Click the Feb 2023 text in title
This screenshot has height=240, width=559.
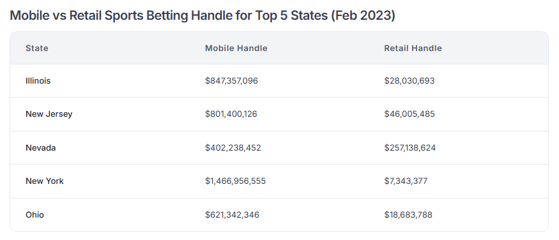coord(364,16)
